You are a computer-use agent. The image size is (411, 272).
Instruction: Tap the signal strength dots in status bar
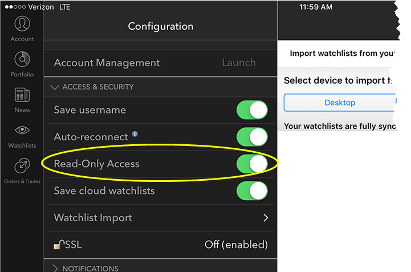[15, 7]
